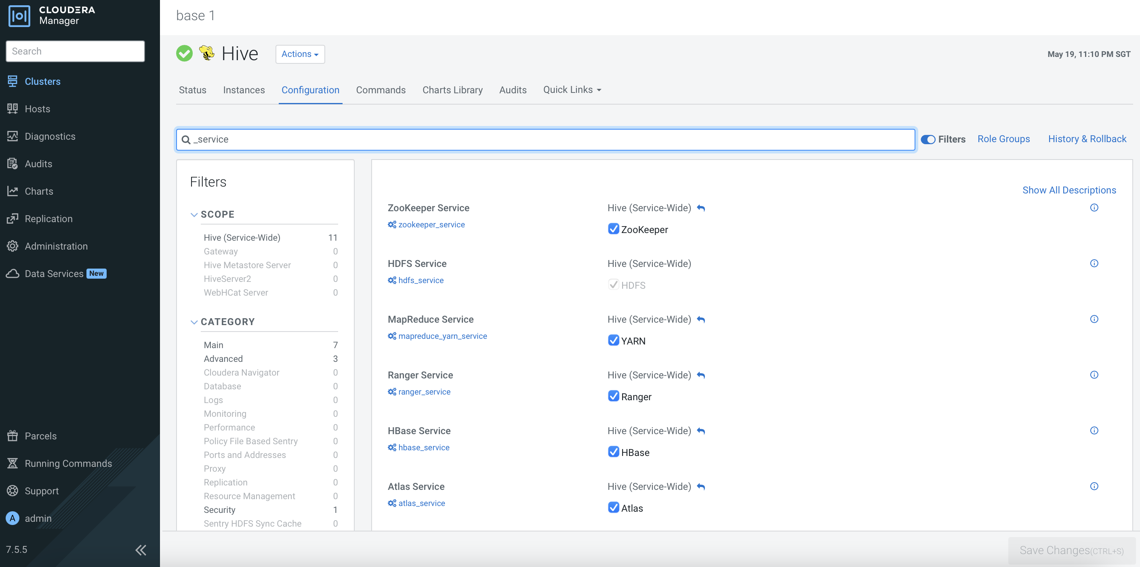1140x567 pixels.
Task: Open the Charts Library tab
Action: pos(452,90)
